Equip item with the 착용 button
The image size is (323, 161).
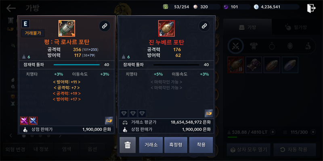[x=201, y=145]
